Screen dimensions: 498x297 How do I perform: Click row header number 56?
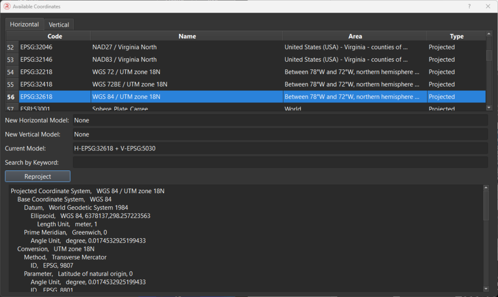click(11, 97)
